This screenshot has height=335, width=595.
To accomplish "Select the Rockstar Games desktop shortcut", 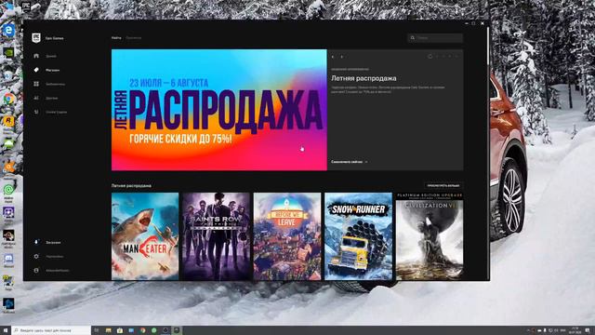I will click(x=8, y=121).
